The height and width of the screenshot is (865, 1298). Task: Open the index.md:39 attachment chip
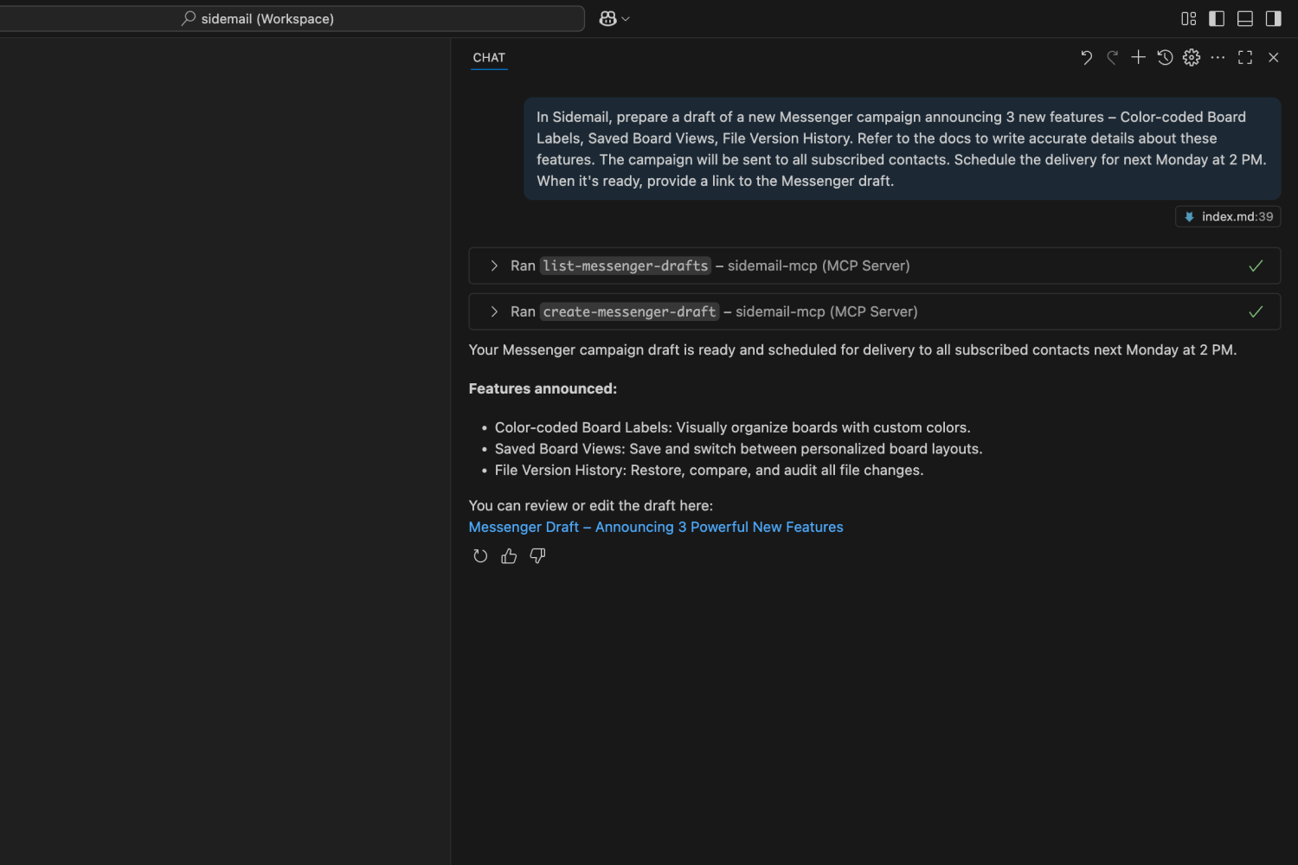point(1228,216)
